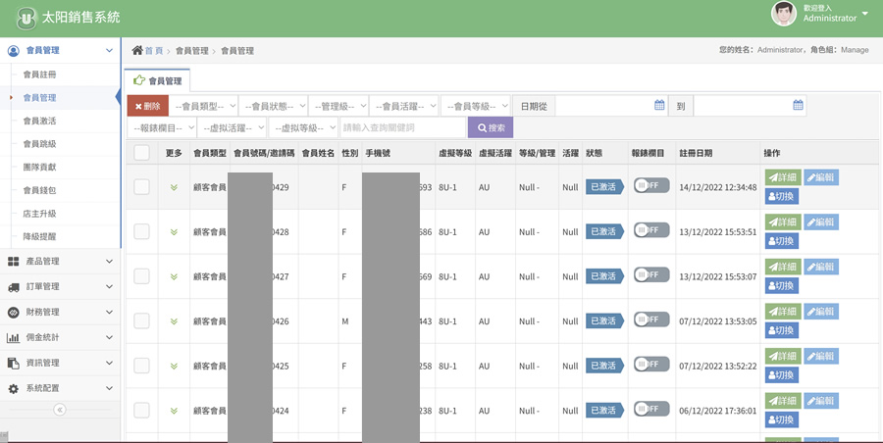Collapse sidebar using the double-arrow icon
The height and width of the screenshot is (443, 883).
[x=60, y=410]
